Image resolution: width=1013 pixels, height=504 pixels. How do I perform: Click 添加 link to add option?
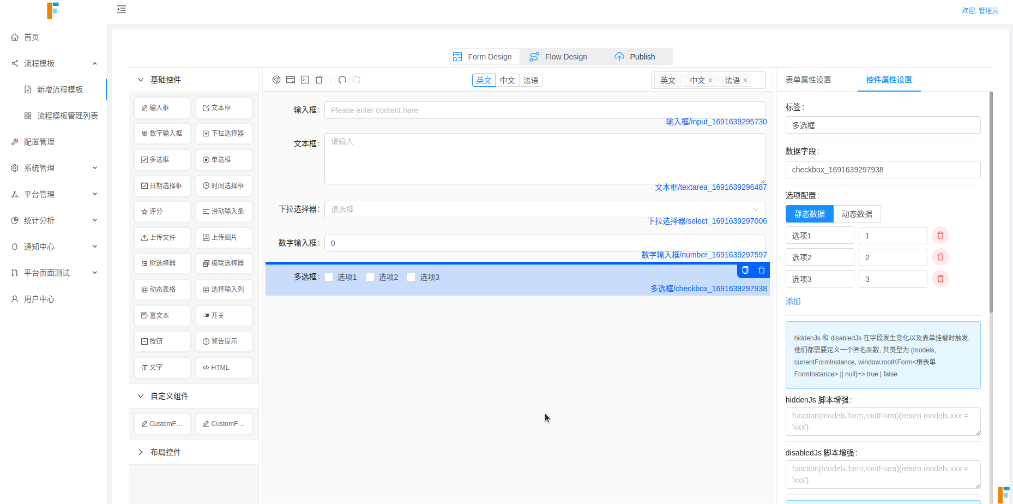tap(793, 301)
